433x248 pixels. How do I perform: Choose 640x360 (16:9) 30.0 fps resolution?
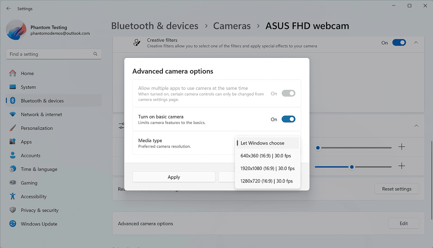click(x=267, y=156)
